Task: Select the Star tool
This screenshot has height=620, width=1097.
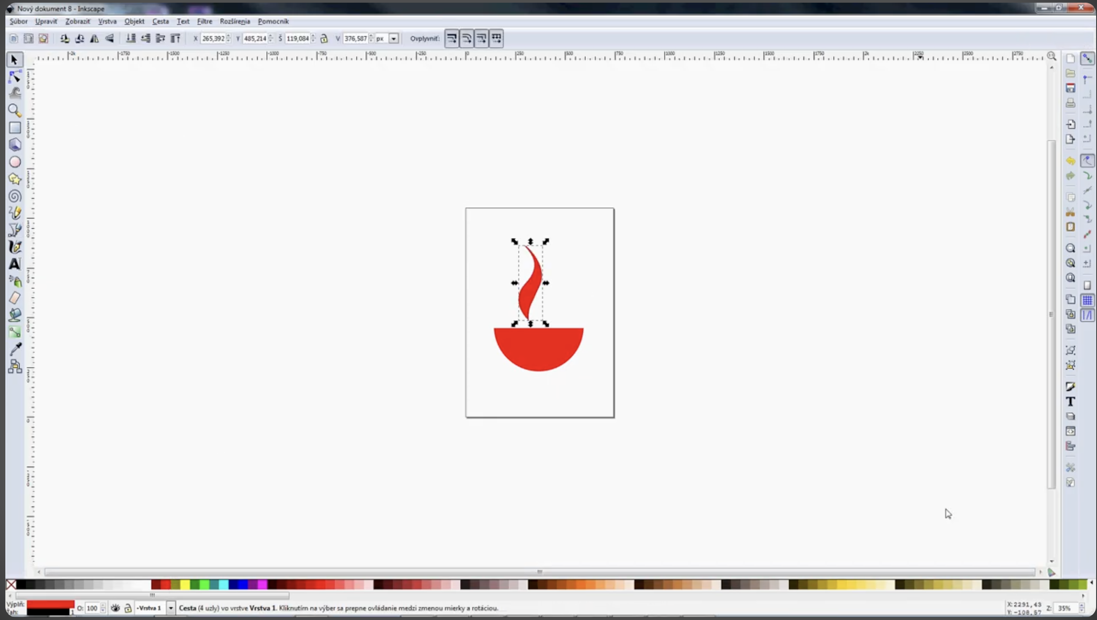Action: [x=15, y=179]
